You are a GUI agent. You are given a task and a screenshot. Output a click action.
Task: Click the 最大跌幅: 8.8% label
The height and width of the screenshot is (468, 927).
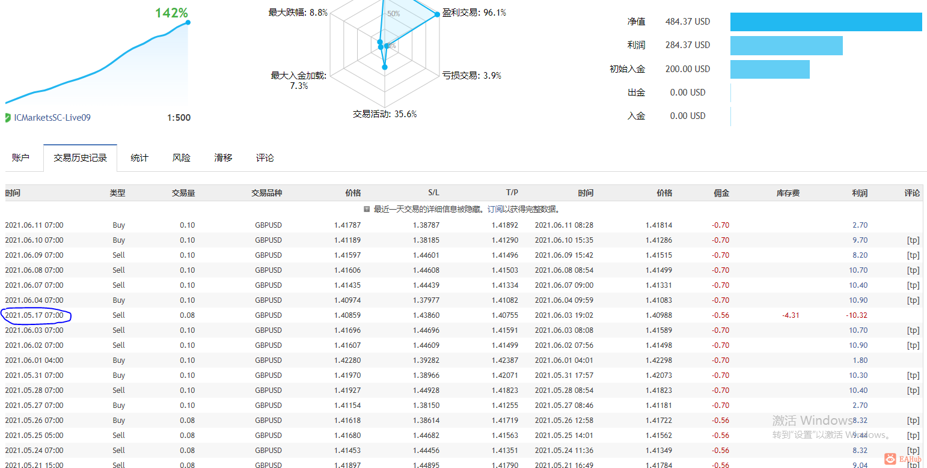point(298,12)
